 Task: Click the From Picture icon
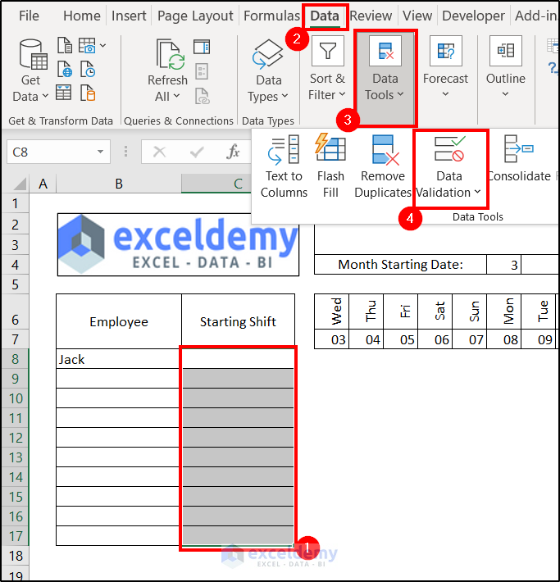pyautogui.click(x=87, y=46)
